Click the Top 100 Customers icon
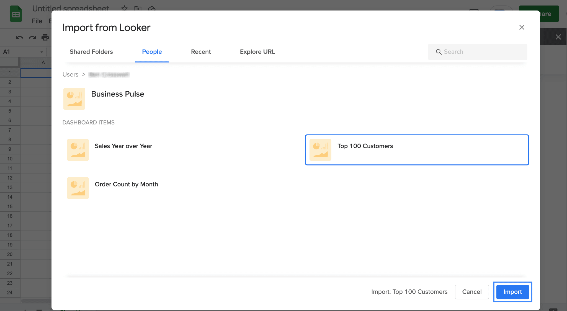 pyautogui.click(x=320, y=150)
